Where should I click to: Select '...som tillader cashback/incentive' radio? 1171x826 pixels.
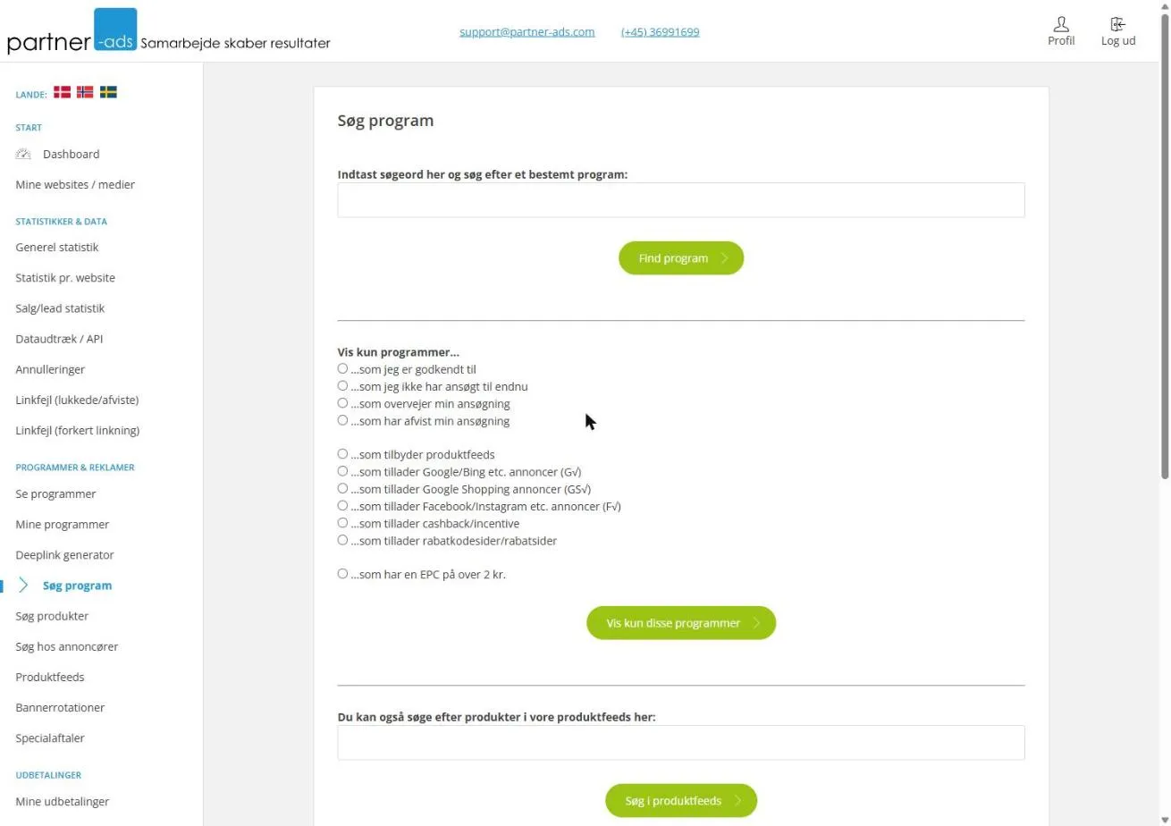[342, 522]
